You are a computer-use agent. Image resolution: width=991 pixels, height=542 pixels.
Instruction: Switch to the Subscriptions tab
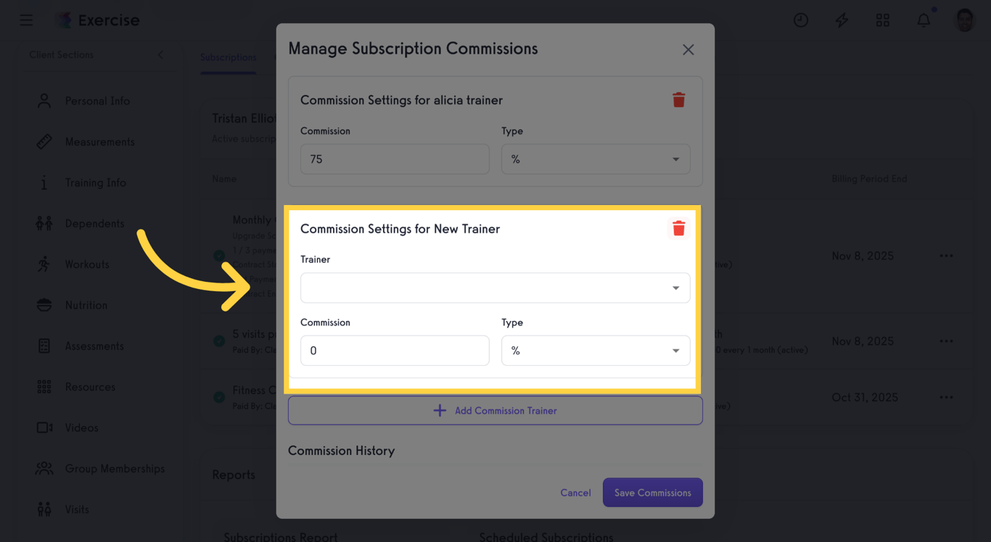click(228, 57)
